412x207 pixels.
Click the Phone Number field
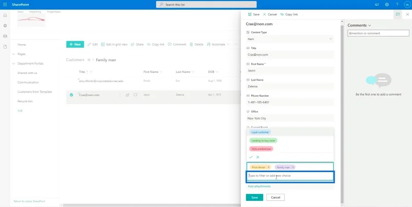[290, 102]
